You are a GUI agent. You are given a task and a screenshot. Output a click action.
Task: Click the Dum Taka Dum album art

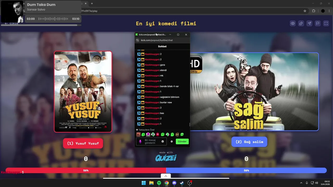coord(12,12)
